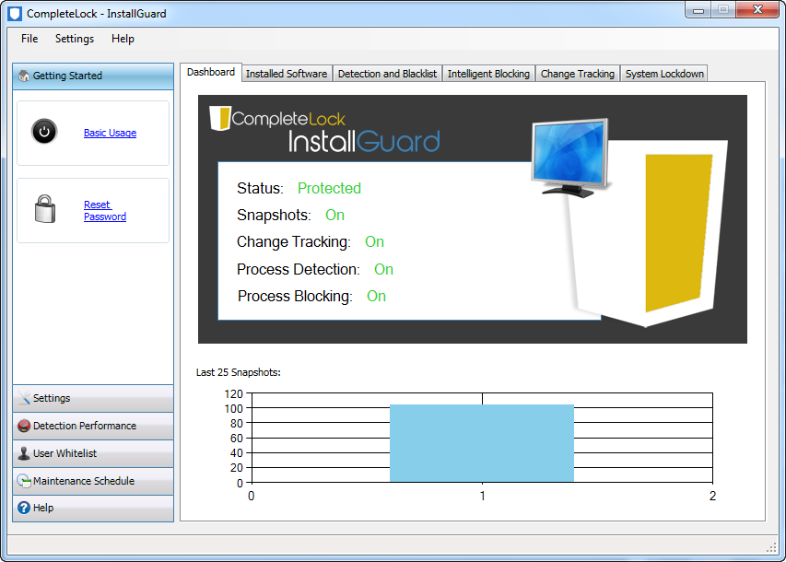
Task: Click the blue snapshot bar in chart
Action: [482, 443]
